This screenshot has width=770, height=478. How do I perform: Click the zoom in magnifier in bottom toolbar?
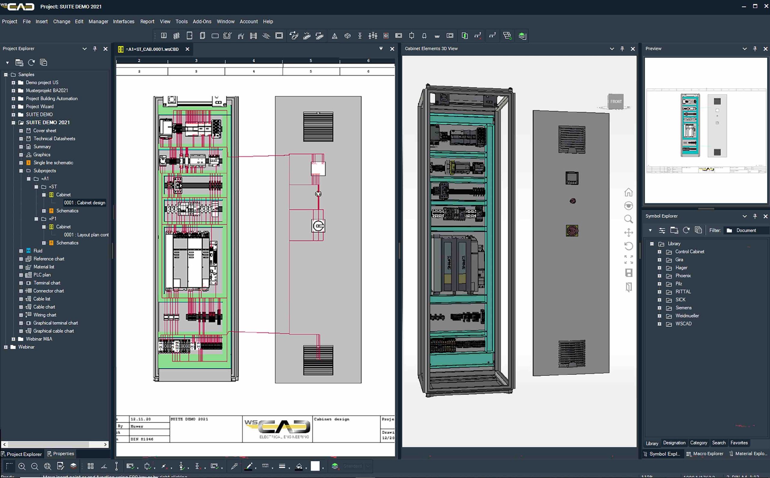(x=22, y=466)
